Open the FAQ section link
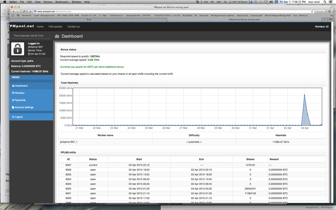Viewport: 336px width, 210px height. click(x=55, y=27)
